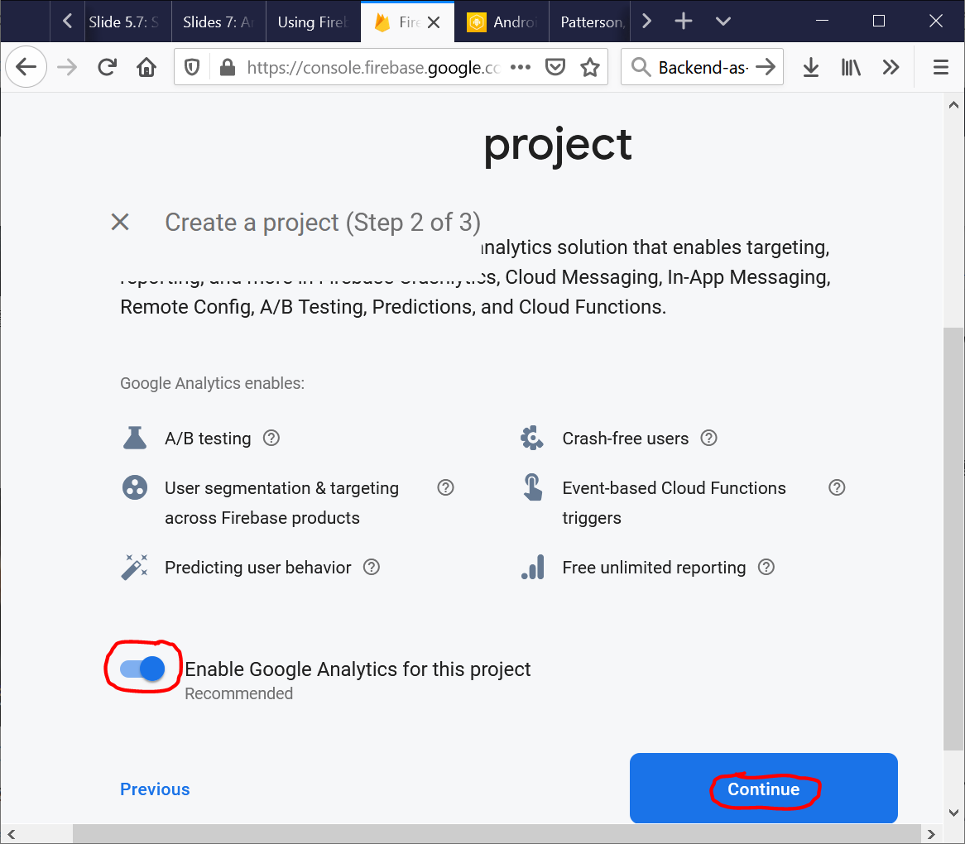Switch to the Slides 7 tab
Screen dimensions: 965x844
218,22
